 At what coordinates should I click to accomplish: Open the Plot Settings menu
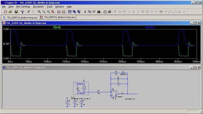pyautogui.click(x=23, y=7)
